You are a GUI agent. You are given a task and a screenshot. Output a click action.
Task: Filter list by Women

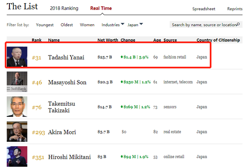87,25
